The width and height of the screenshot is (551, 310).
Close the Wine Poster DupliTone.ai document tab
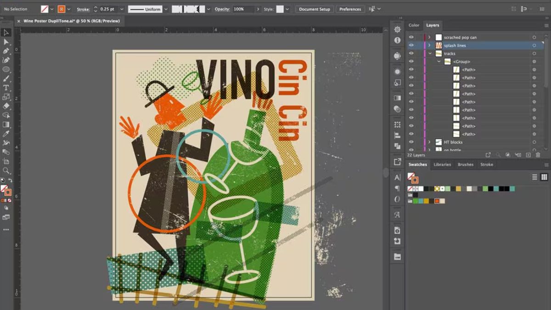click(x=18, y=21)
